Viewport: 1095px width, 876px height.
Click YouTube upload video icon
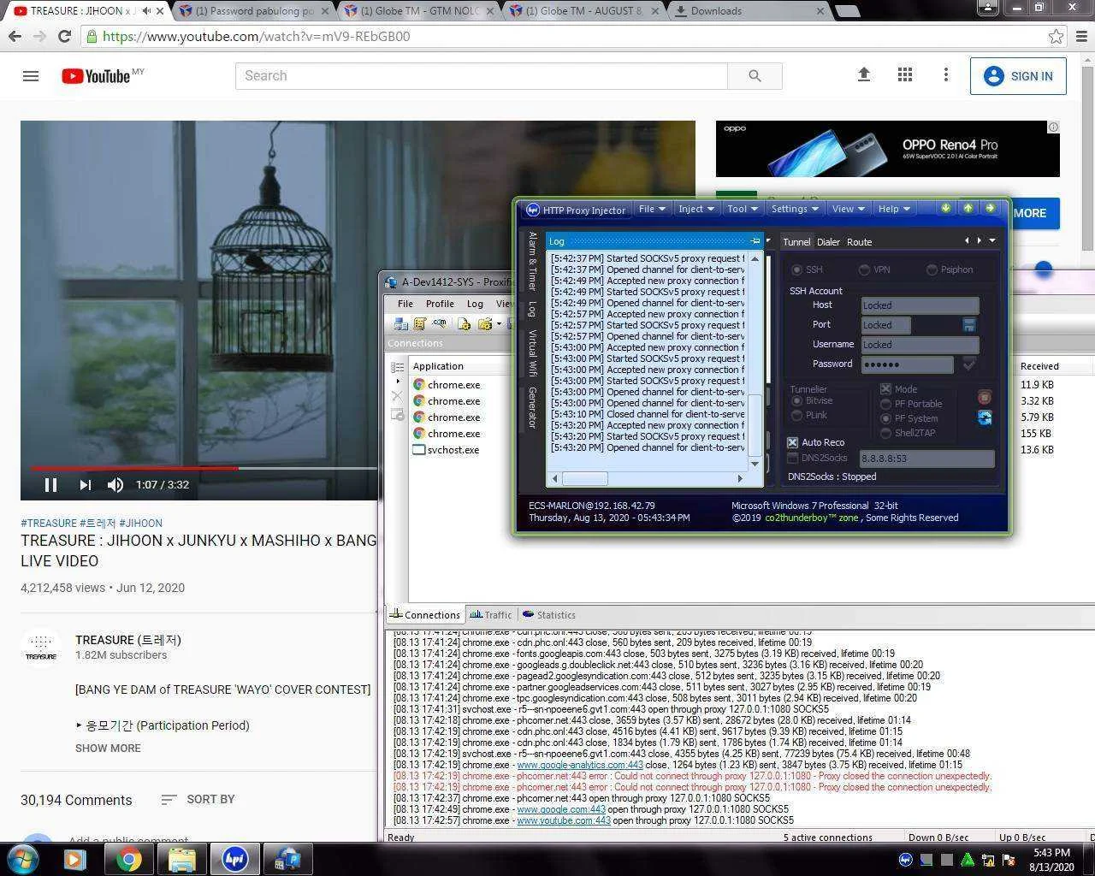pyautogui.click(x=864, y=75)
